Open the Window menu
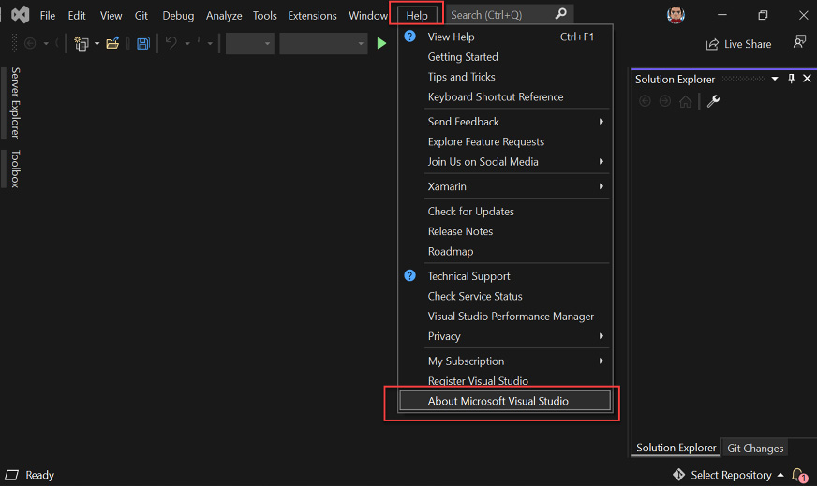 click(x=368, y=16)
